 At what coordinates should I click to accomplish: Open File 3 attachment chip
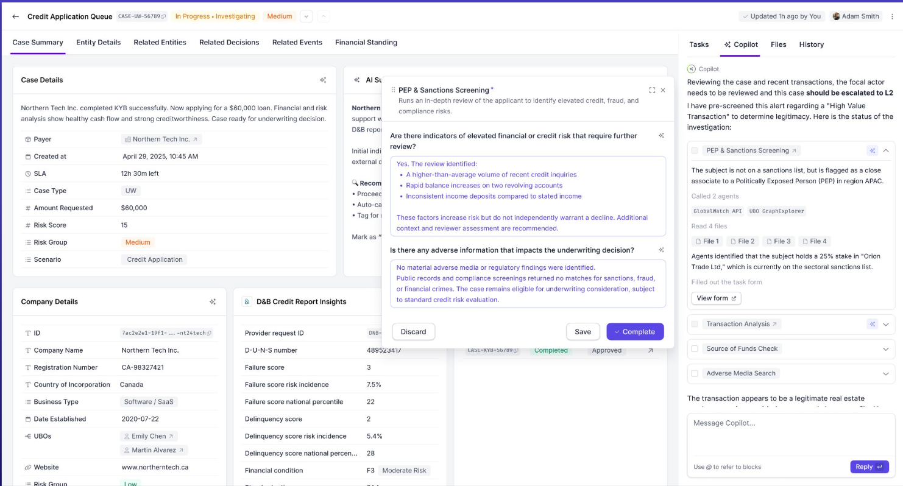(779, 241)
